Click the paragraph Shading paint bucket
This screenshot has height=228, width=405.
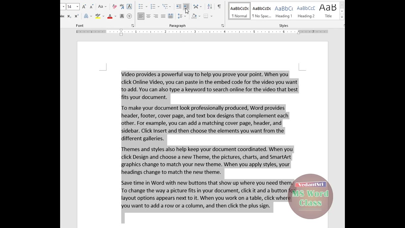pyautogui.click(x=194, y=16)
